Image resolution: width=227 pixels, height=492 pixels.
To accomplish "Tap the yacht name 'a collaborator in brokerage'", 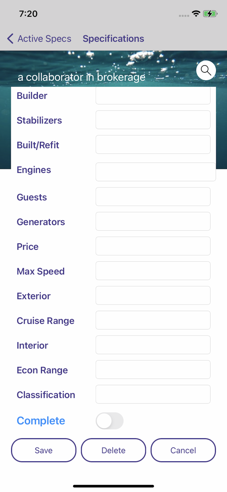I will (x=82, y=77).
